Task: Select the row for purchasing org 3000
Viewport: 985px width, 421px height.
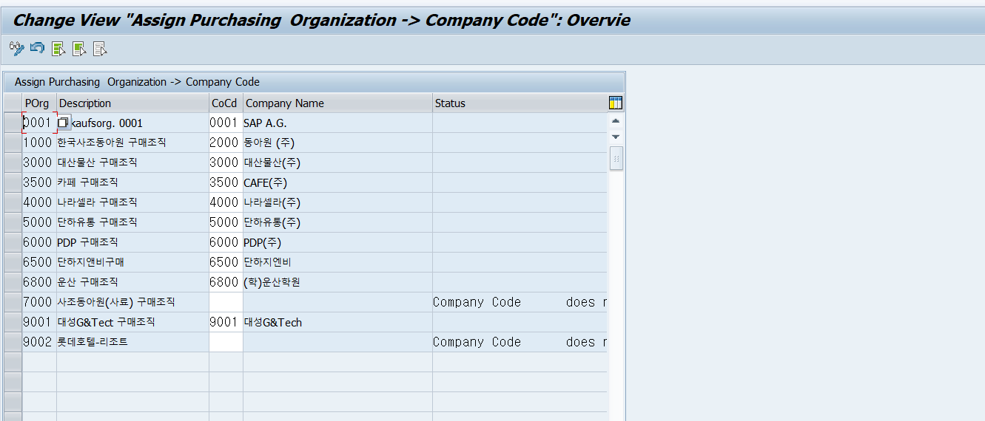Action: [13, 162]
